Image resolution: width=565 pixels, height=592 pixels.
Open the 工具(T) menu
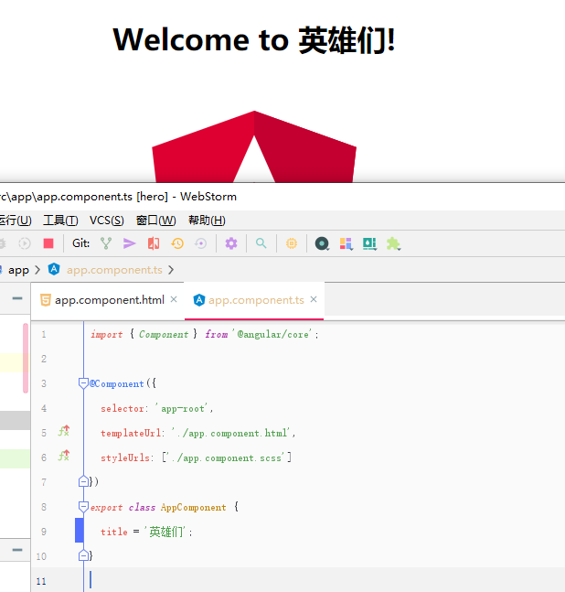[x=60, y=221]
